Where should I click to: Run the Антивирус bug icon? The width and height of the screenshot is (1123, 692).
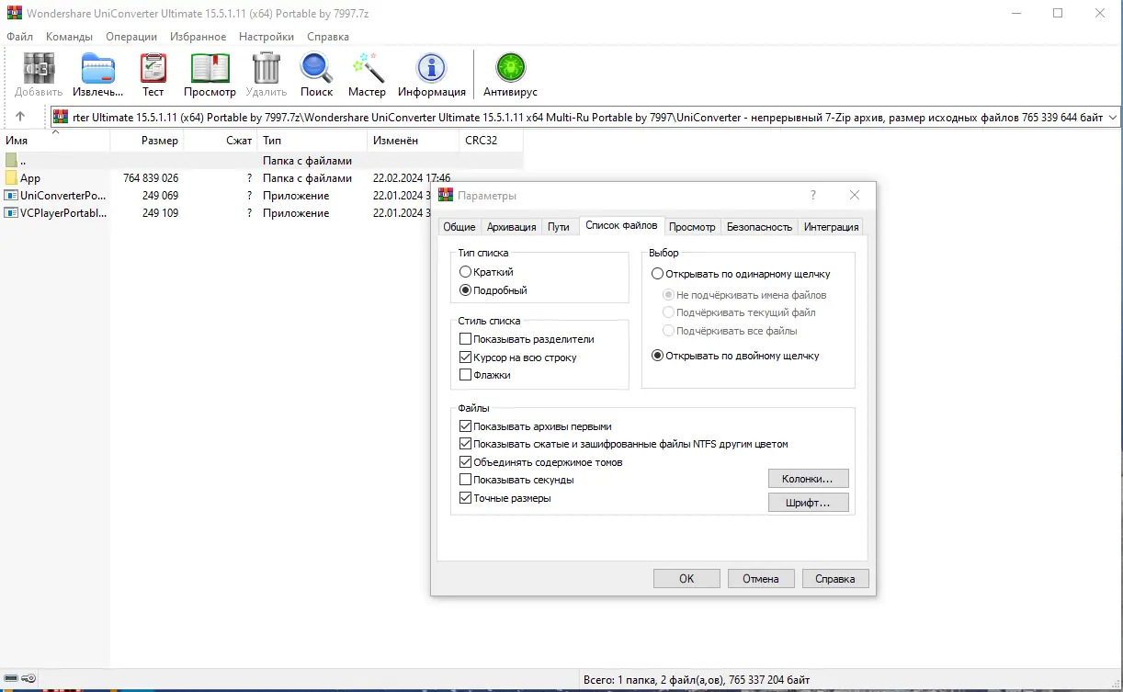pyautogui.click(x=510, y=68)
